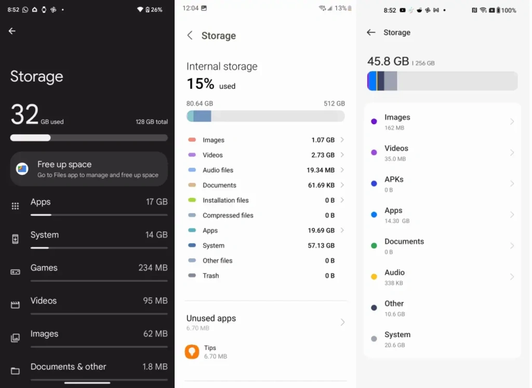Tap the back chevron beside the middle Storage title
Viewport: 532px width, 388px height.
pos(190,35)
